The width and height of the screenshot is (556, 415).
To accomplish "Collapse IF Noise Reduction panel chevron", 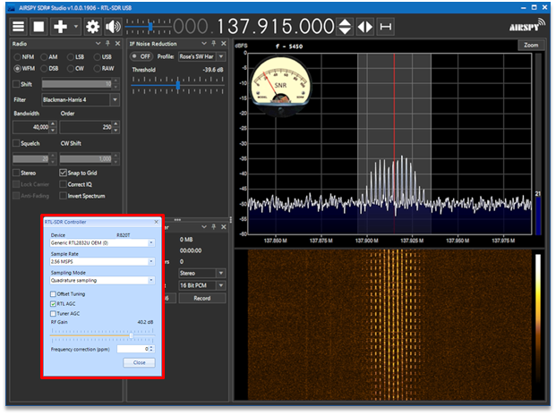I will coord(204,44).
